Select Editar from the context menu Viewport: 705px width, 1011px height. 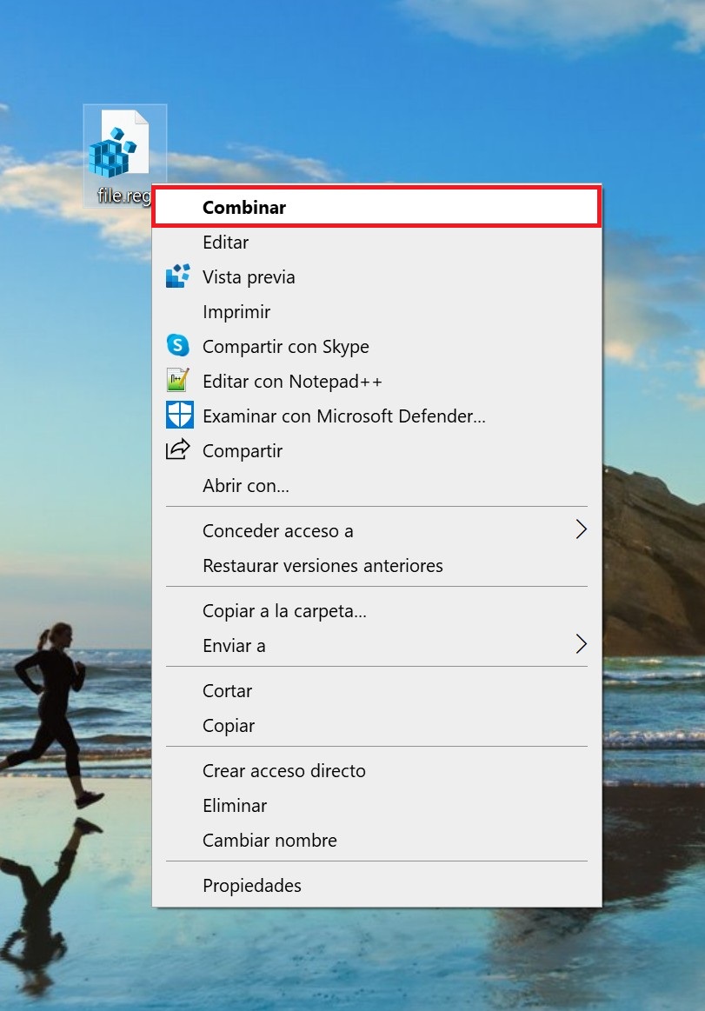pos(225,243)
